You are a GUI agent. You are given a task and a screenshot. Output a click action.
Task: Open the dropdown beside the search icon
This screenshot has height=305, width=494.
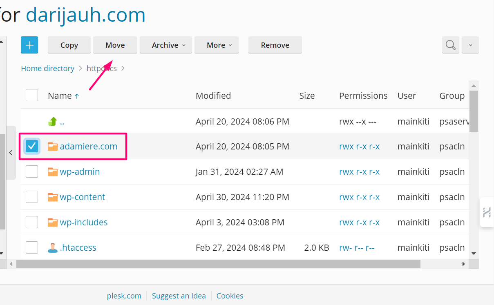470,45
